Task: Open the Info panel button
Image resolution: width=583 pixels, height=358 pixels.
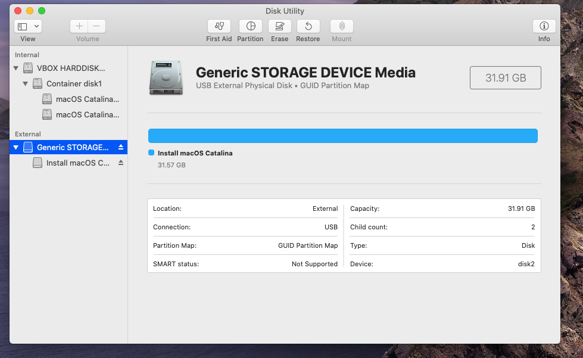Action: [x=544, y=26]
